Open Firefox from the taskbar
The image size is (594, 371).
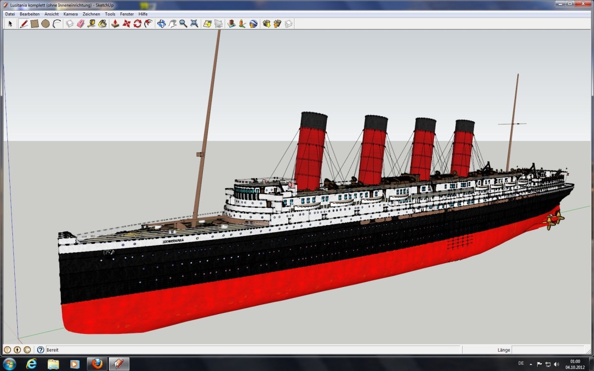[98, 364]
